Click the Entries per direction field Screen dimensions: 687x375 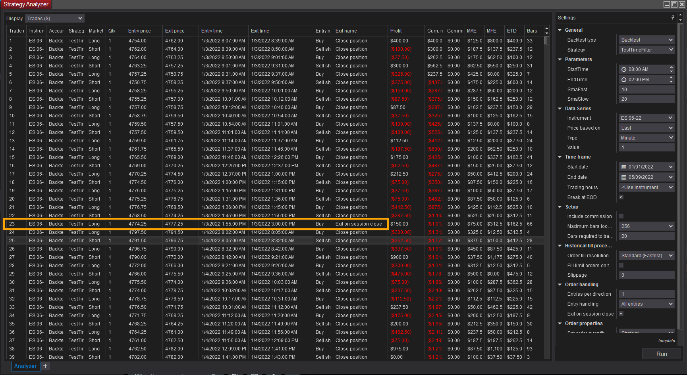tap(646, 294)
